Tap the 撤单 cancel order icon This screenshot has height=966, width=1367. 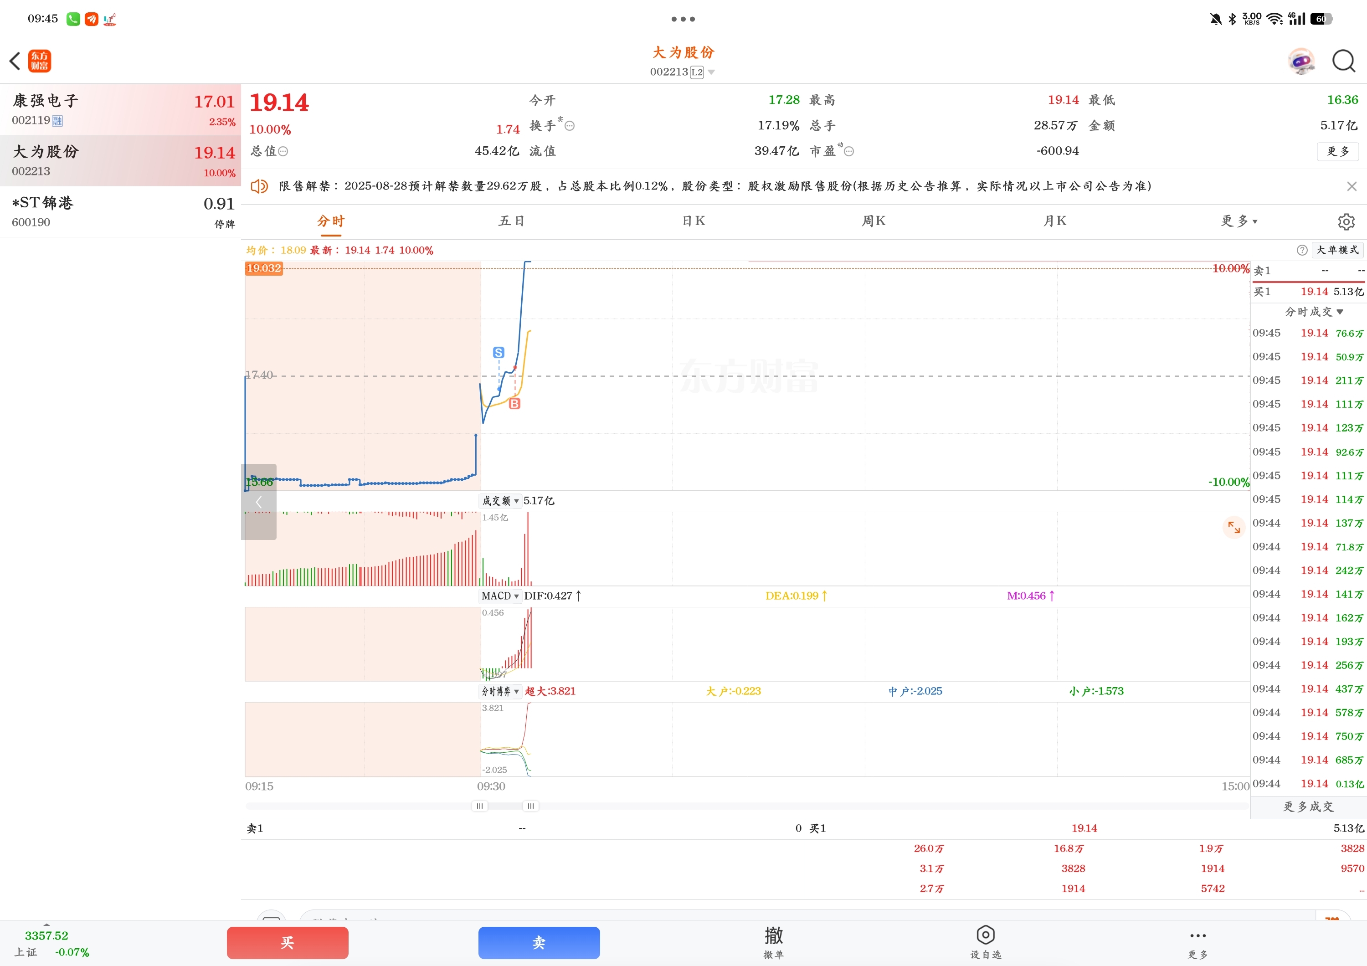click(773, 941)
